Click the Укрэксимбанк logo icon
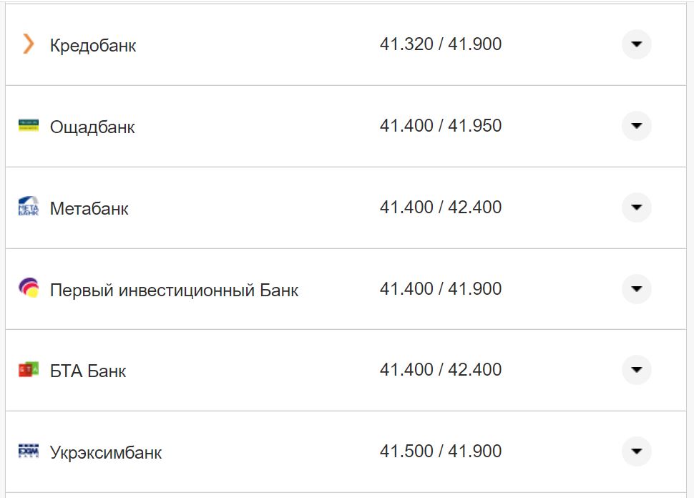This screenshot has height=498, width=694. (x=28, y=451)
